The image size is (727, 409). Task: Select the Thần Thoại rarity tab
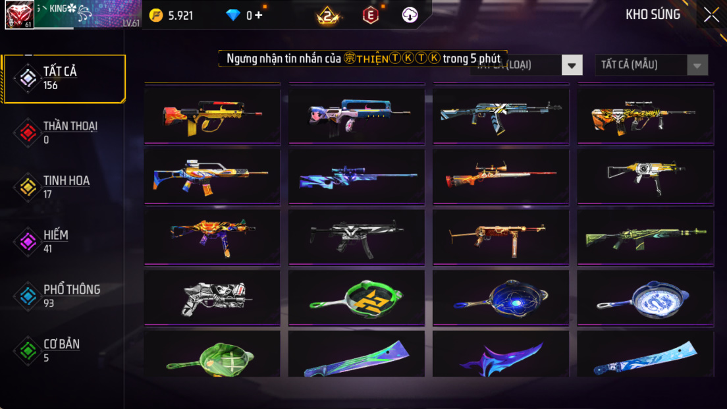64,132
